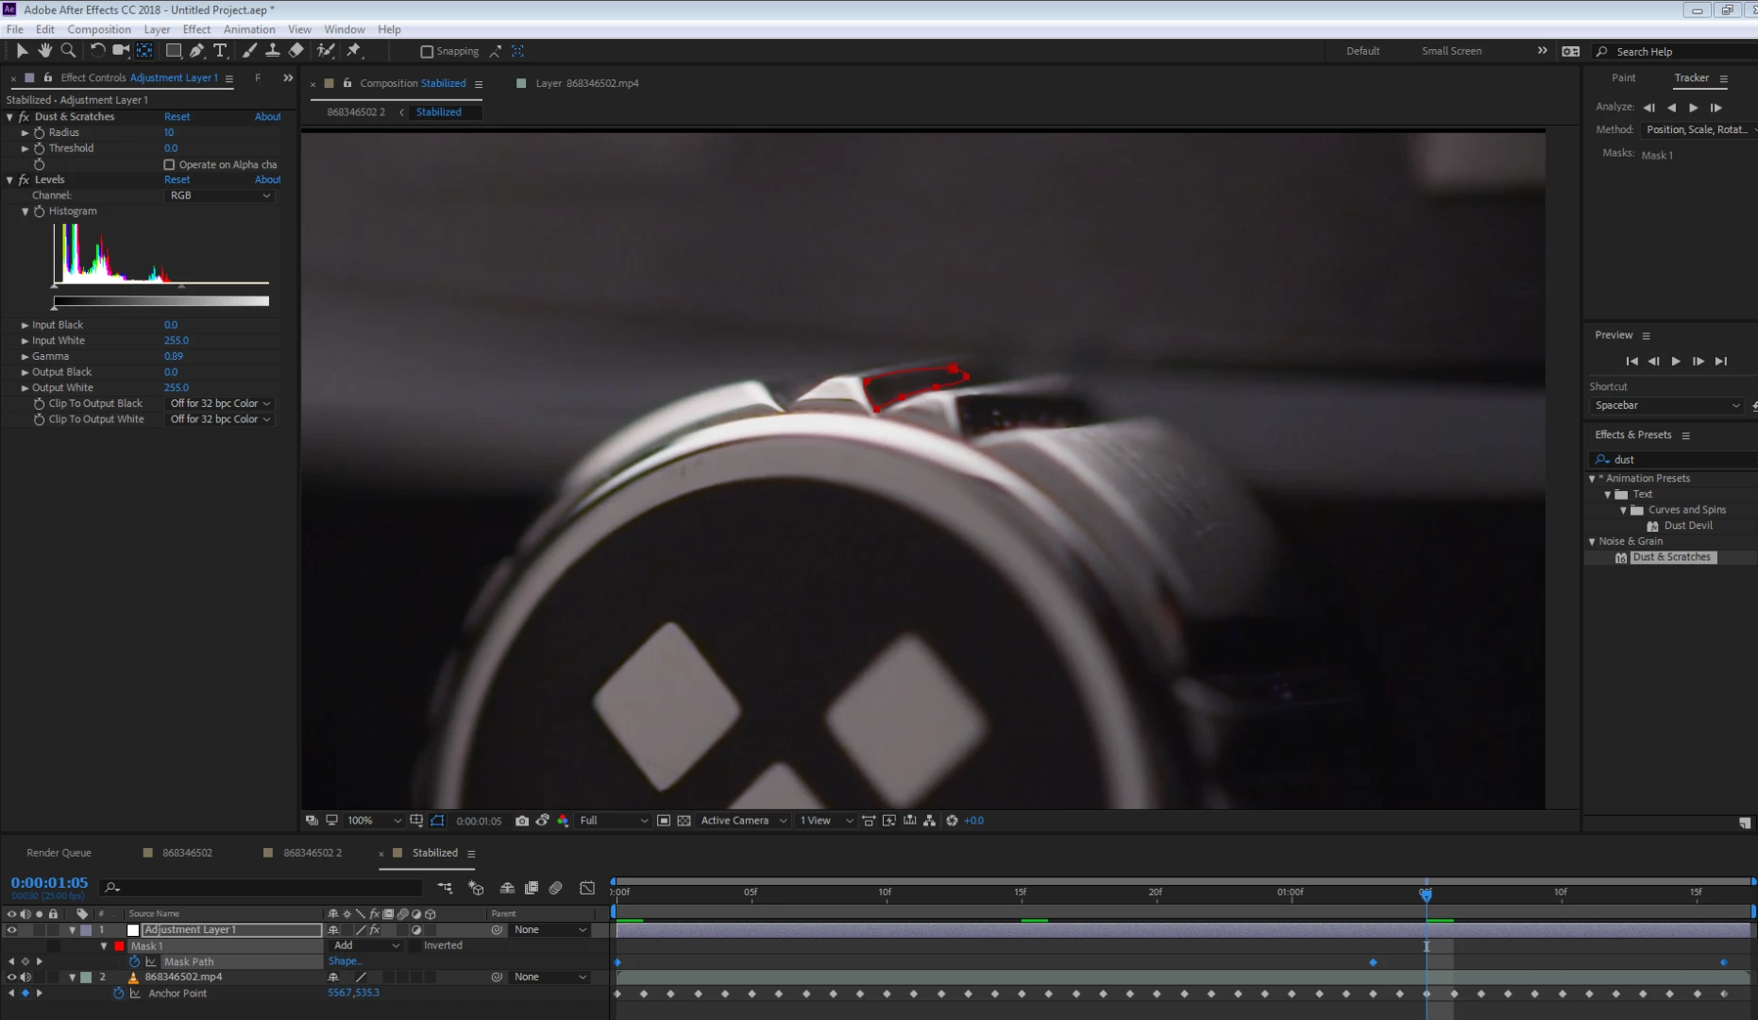
Task: Switch to the 868346502 2 timeline tab
Action: 313,853
